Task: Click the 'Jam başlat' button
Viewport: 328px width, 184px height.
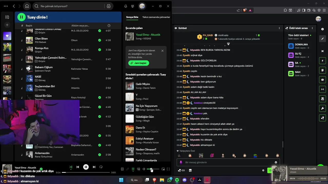Action: [x=139, y=63]
